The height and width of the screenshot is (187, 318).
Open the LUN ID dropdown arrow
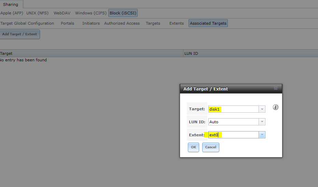point(262,122)
